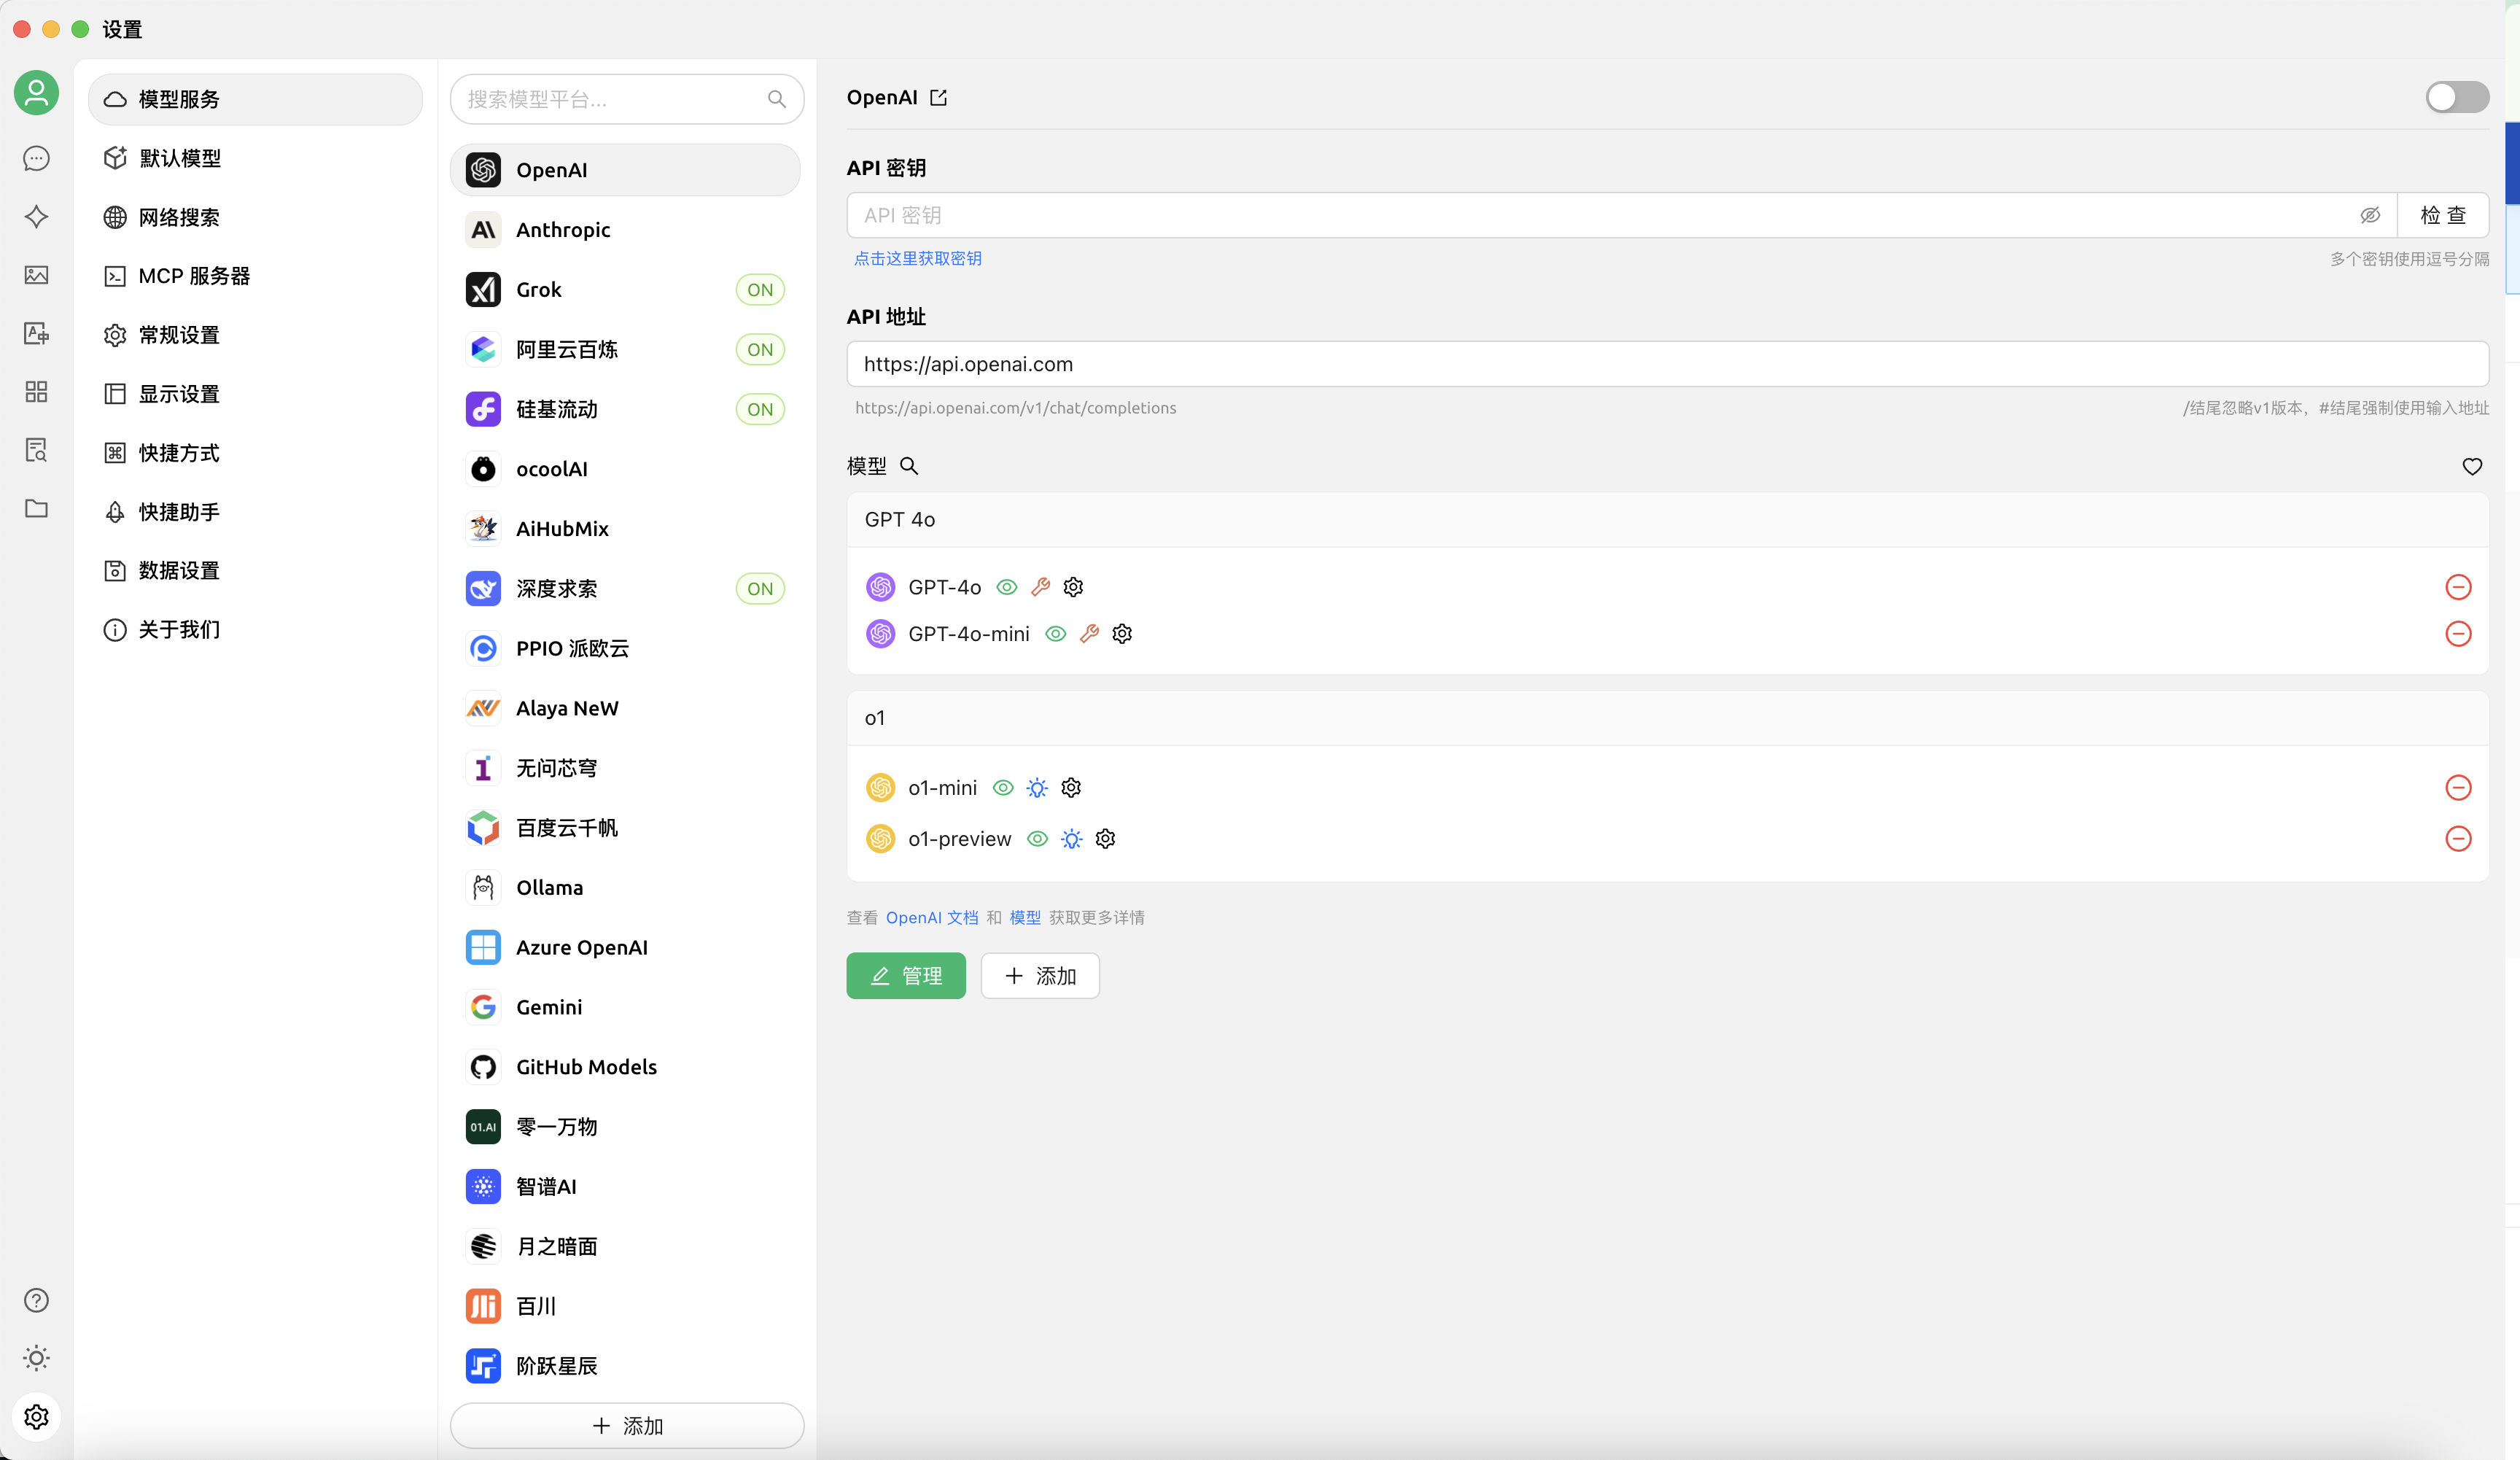Click search icon in provider search box

(777, 99)
